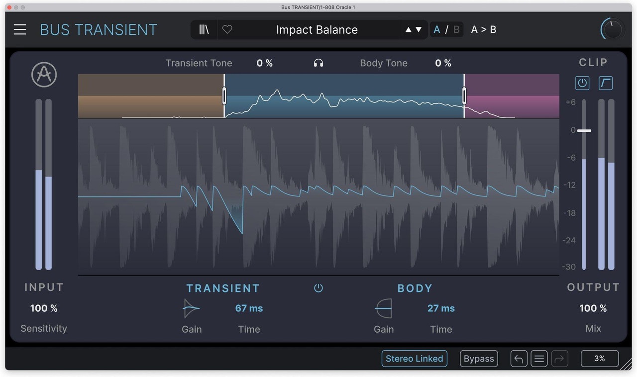Toggle the Stereo Linked button

(x=415, y=359)
